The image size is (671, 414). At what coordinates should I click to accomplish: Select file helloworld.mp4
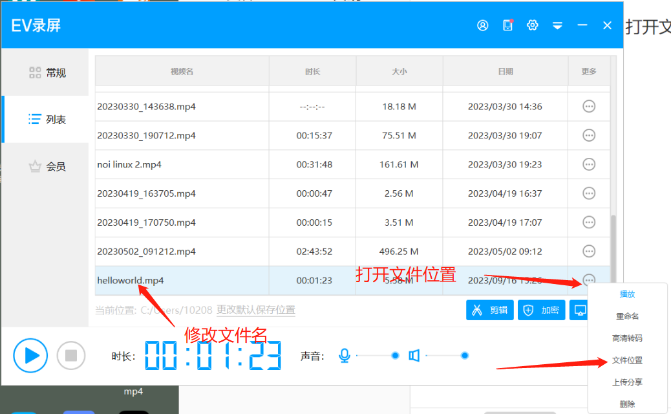coord(131,281)
